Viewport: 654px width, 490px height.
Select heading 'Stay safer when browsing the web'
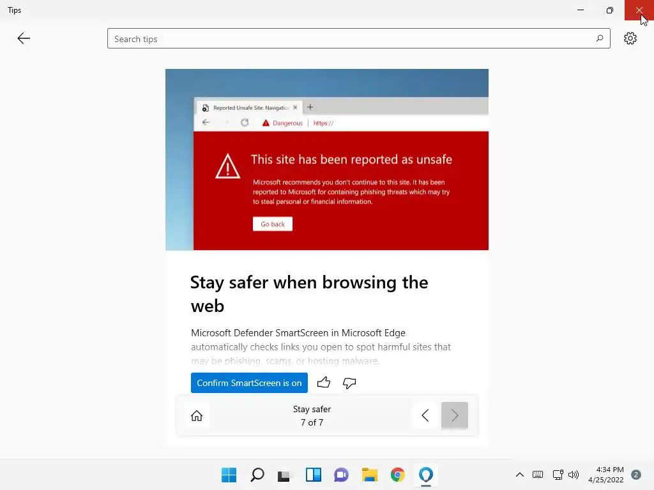[309, 293]
